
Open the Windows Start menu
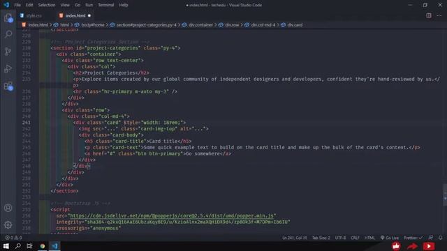click(x=6, y=246)
